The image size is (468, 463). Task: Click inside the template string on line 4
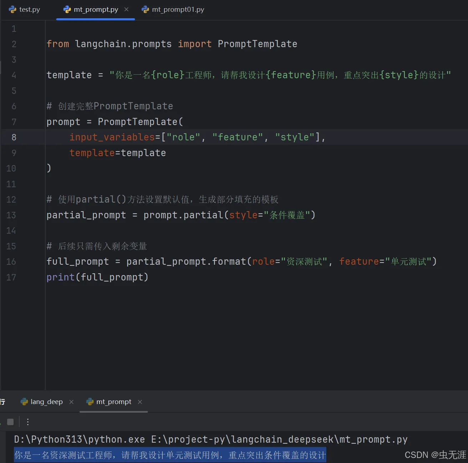point(280,75)
